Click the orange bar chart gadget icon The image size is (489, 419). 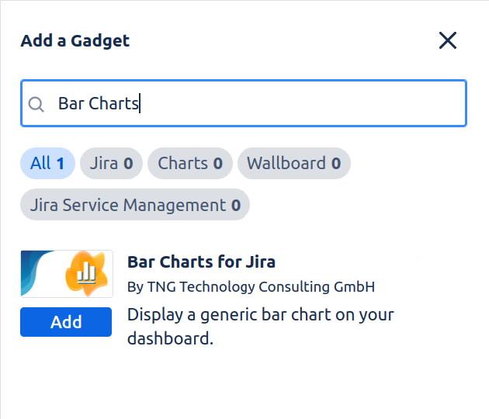click(85, 272)
